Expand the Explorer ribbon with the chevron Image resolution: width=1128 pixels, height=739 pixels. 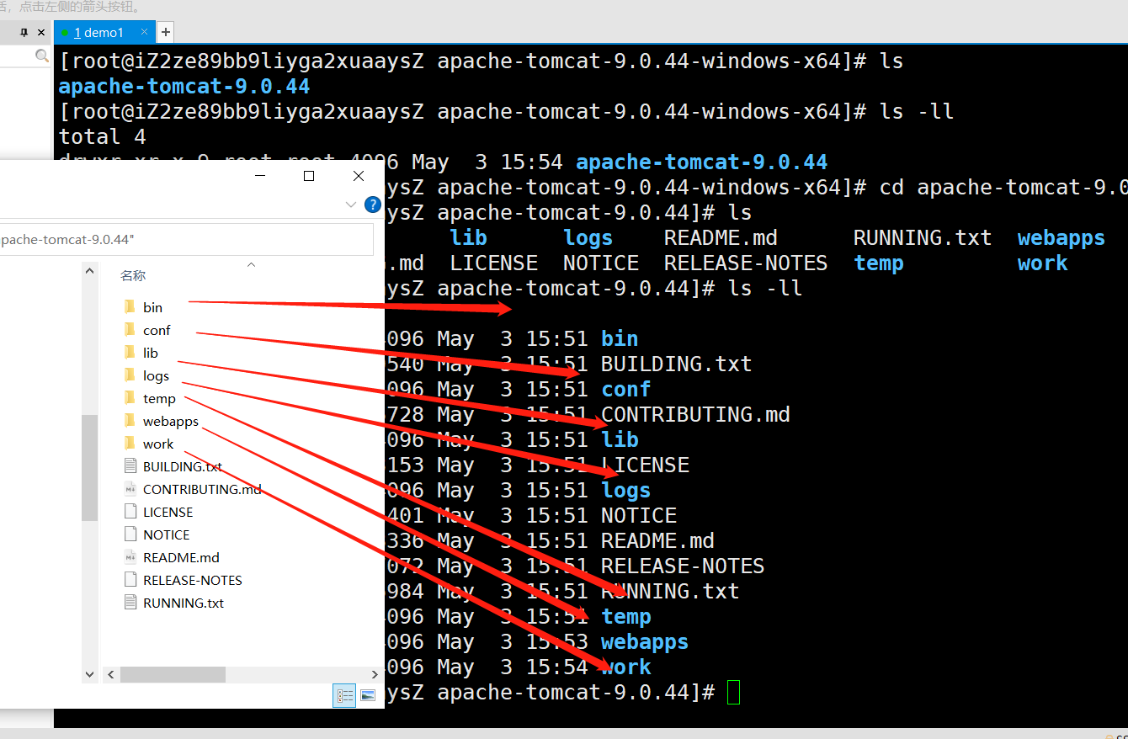point(352,205)
